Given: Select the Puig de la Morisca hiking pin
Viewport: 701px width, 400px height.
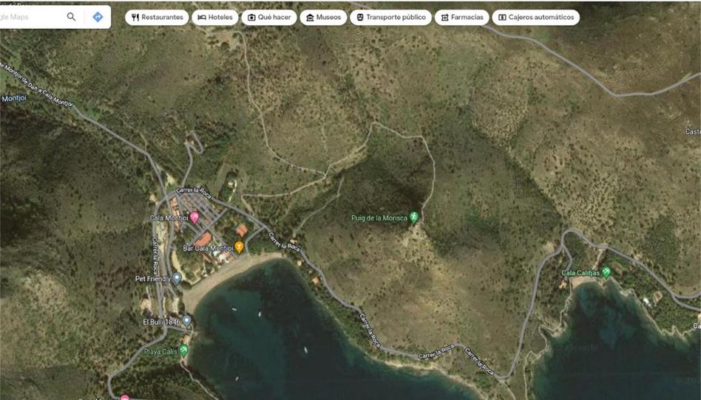Looking at the screenshot, I should tap(414, 217).
